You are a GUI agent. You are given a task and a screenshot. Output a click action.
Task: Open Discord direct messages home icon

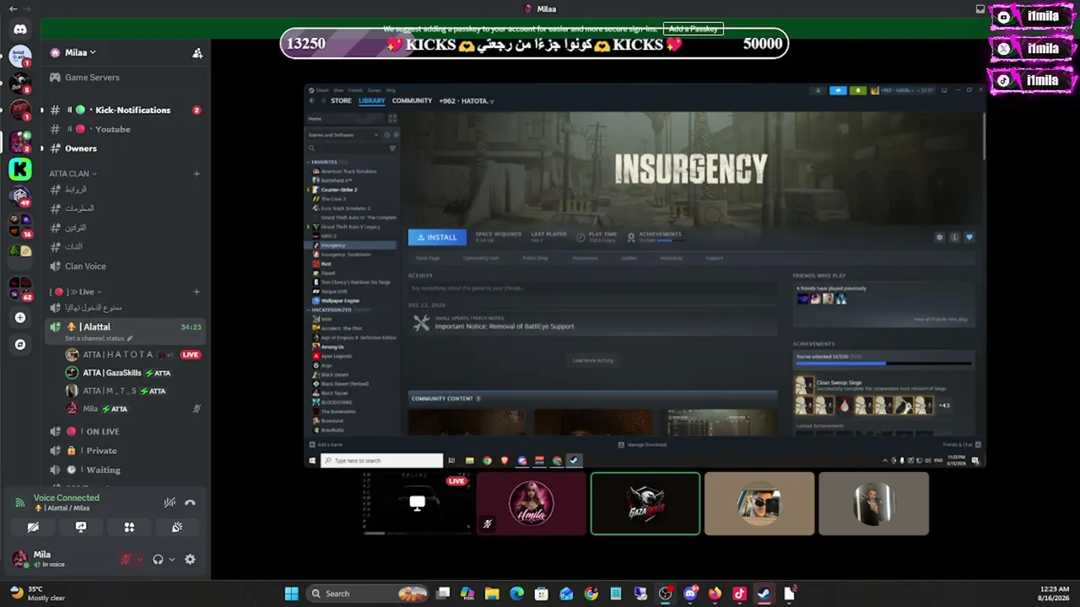[x=20, y=30]
